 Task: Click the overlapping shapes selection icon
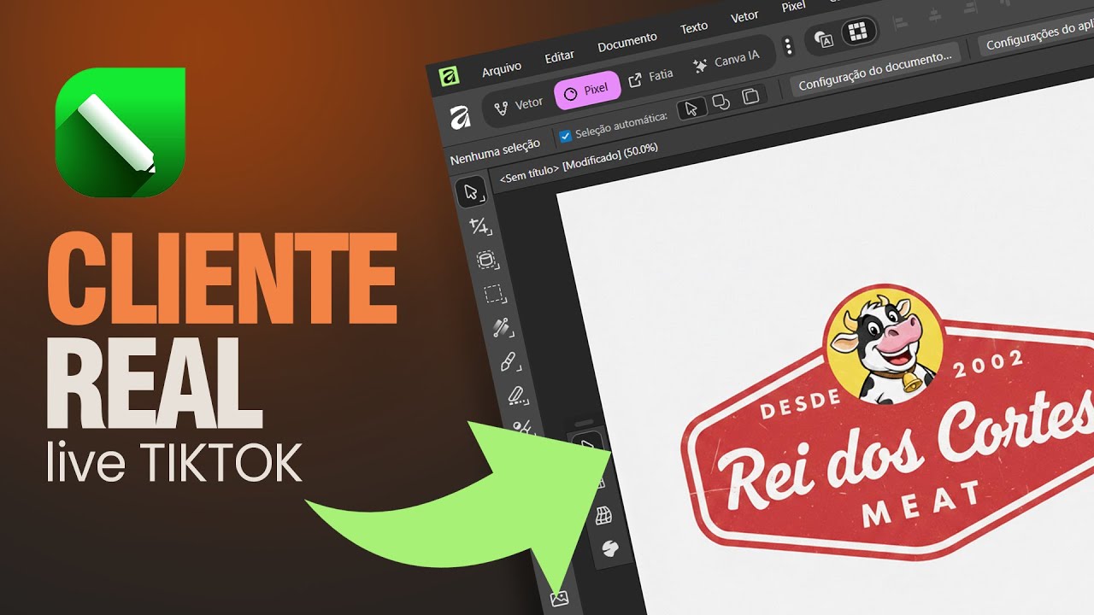click(721, 102)
